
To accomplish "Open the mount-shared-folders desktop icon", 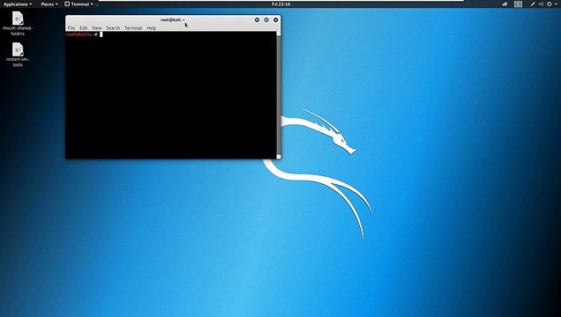I will coord(18,23).
